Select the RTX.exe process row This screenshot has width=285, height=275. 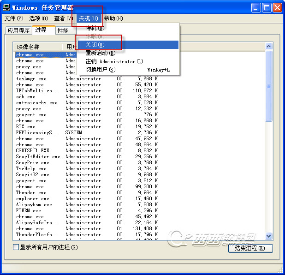[87, 126]
